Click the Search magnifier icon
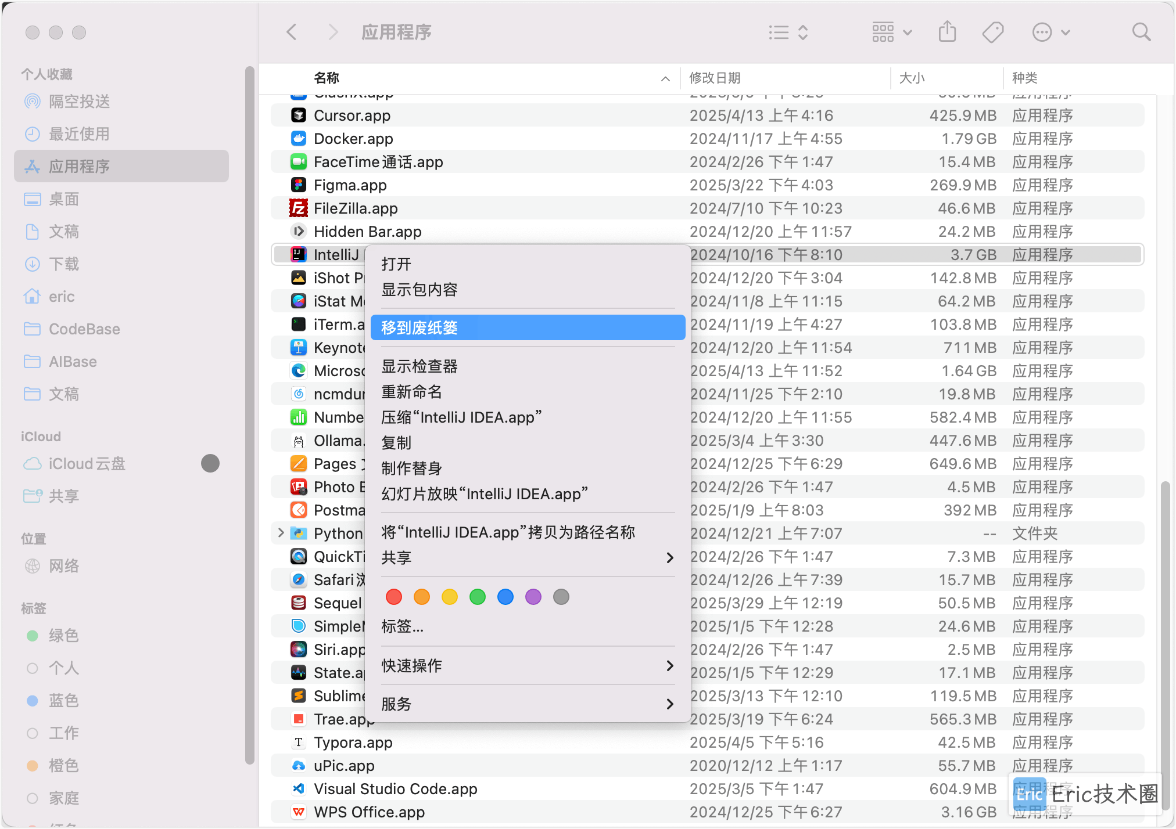 (1141, 32)
